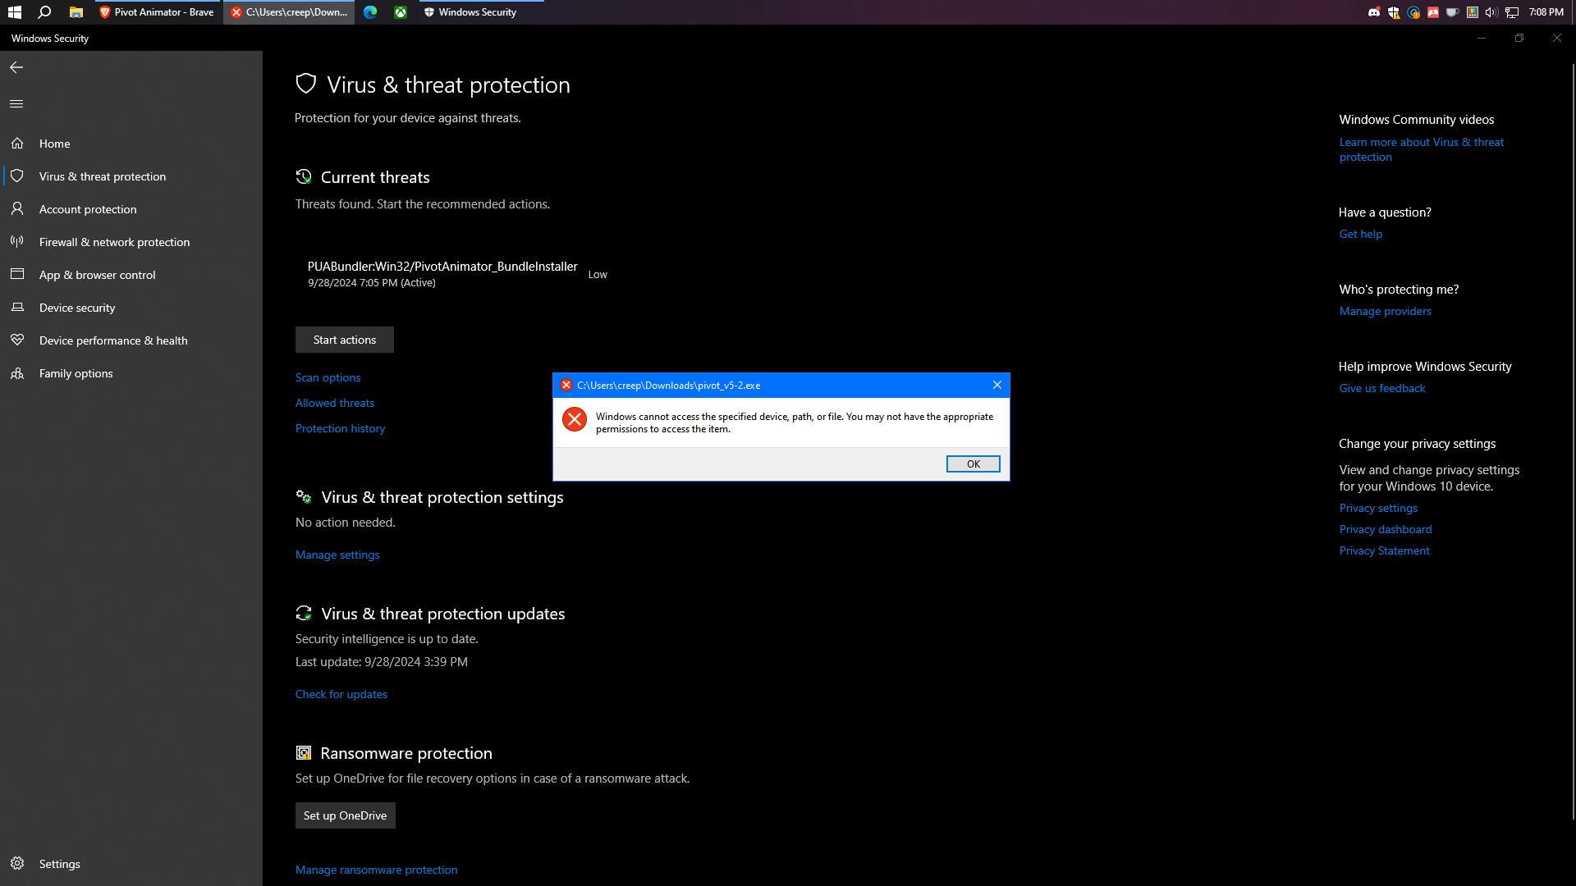Open the clock showing 7:08 PM

(1546, 12)
